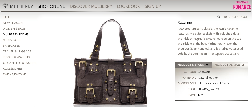Open the Chris Craymer sidebar link
The width and height of the screenshot is (252, 107).
(14, 74)
